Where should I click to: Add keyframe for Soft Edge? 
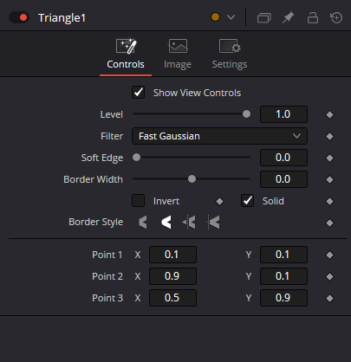(x=329, y=158)
